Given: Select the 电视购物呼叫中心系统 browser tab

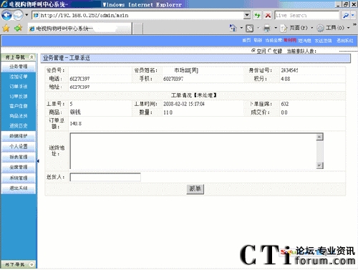Looking at the screenshot, I should [x=80, y=29].
